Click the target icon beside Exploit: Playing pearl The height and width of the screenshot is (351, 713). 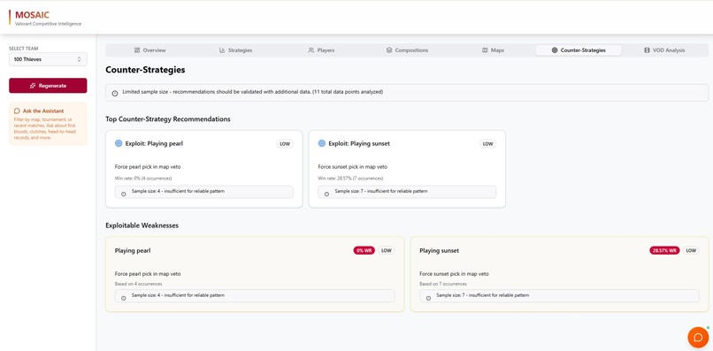point(119,143)
